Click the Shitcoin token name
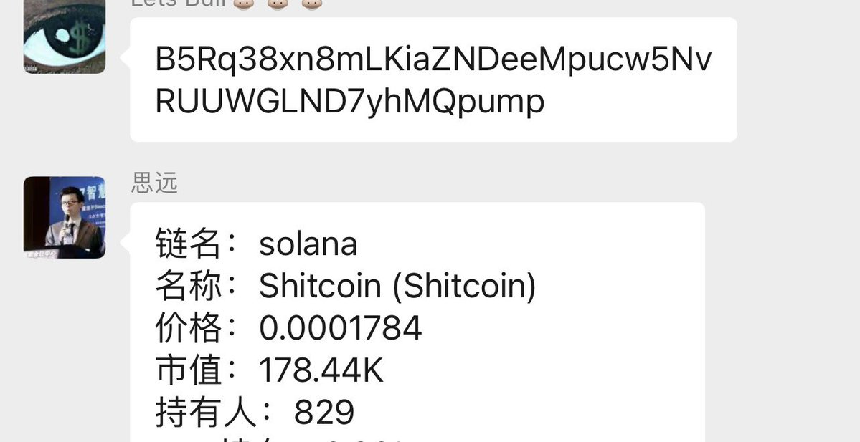The width and height of the screenshot is (860, 442). 320,286
